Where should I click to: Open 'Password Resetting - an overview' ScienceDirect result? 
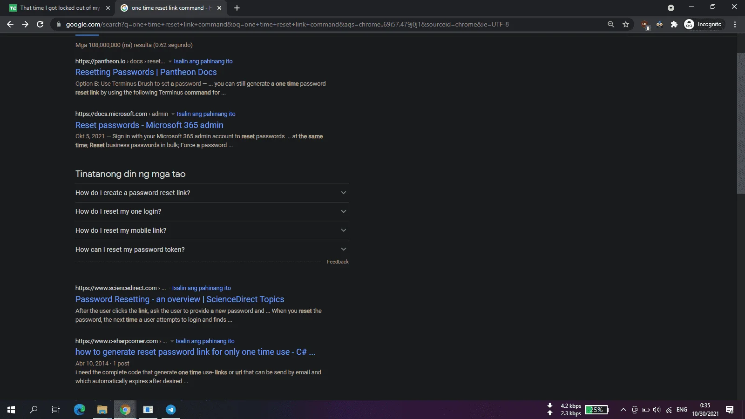coord(180,299)
